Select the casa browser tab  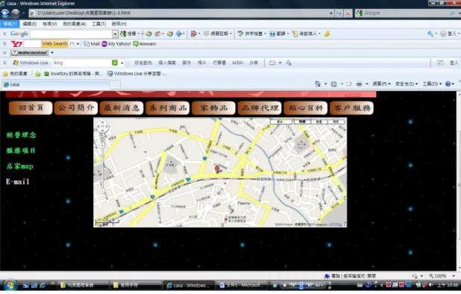[56, 84]
